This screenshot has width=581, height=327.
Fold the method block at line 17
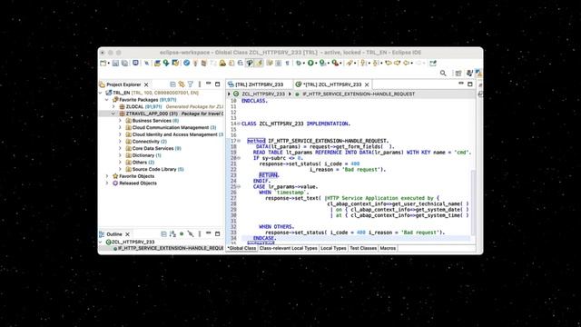239,141
